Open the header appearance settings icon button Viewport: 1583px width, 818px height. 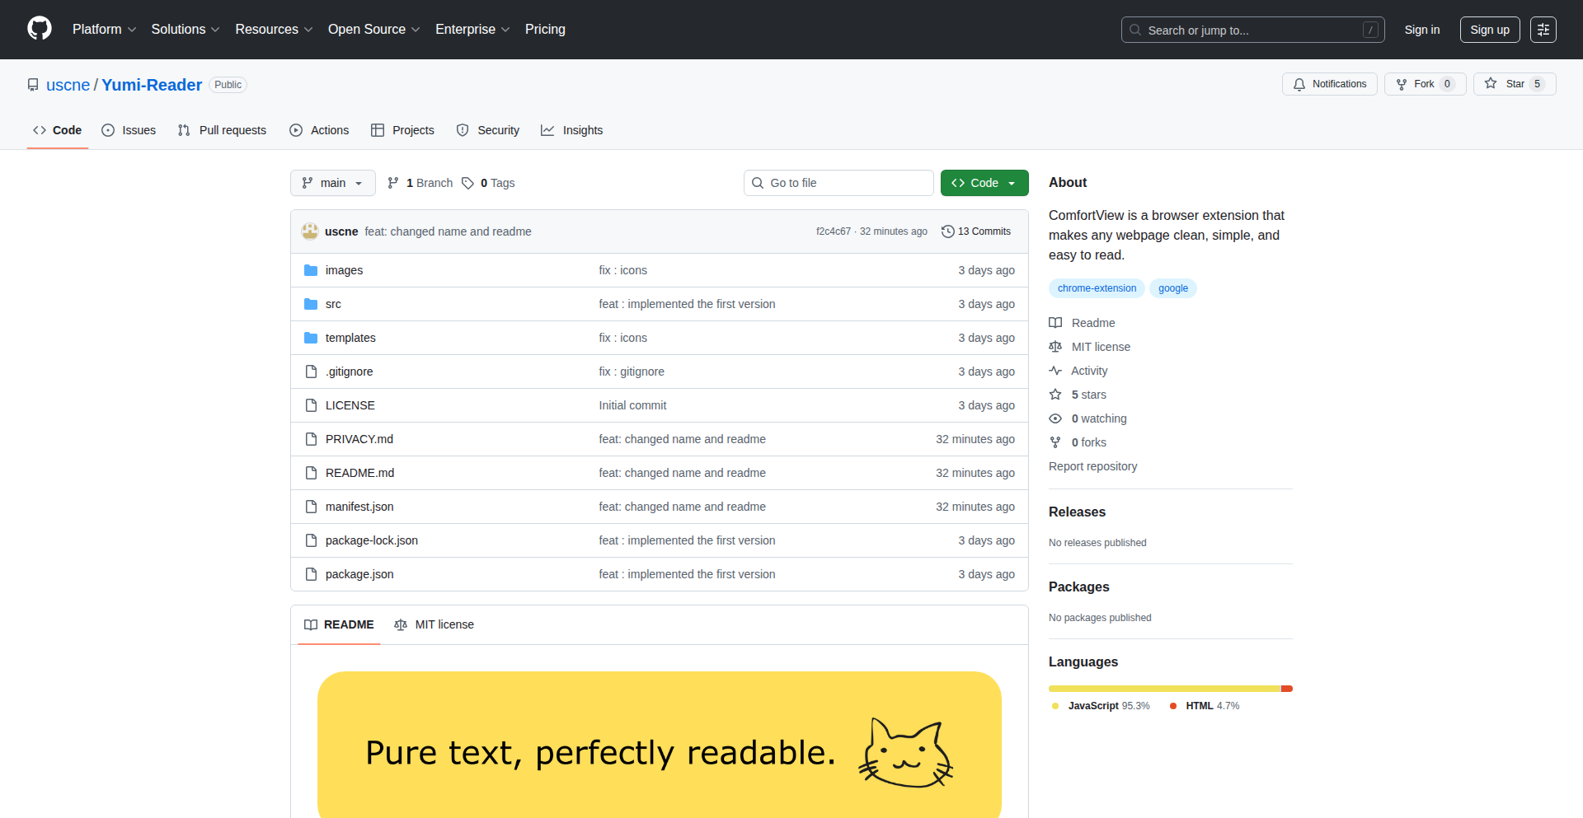point(1543,30)
